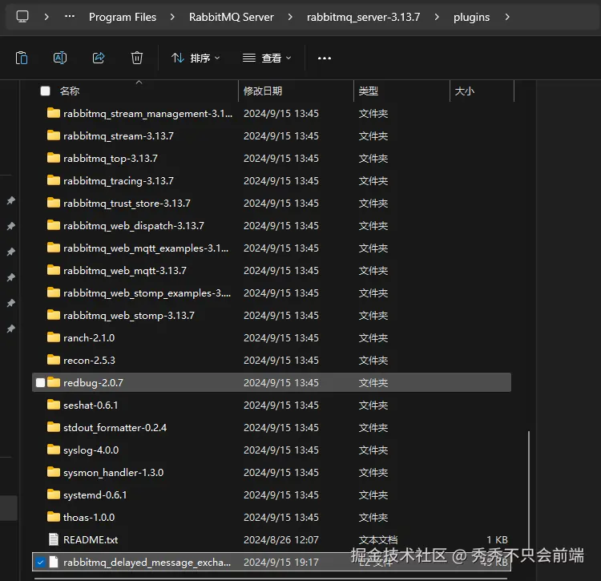Expand the chevron after rabbitmq_server-3.13.7
This screenshot has width=601, height=581.
(x=437, y=17)
